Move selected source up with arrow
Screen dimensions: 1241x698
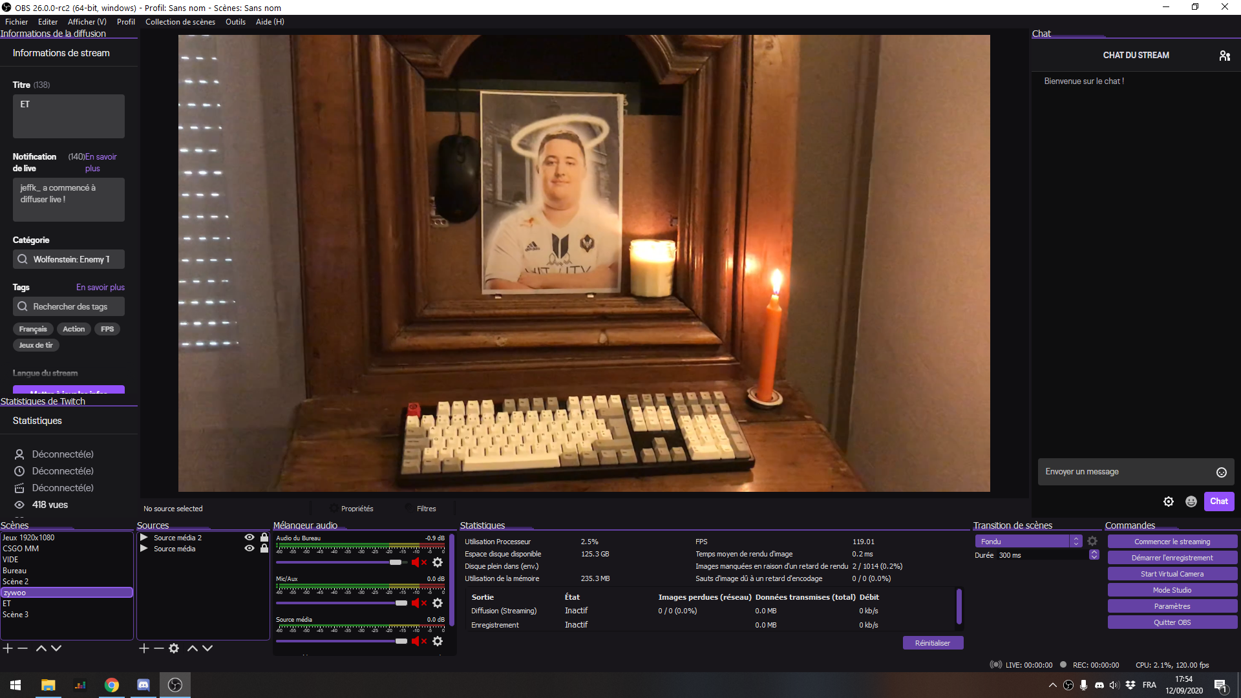pos(192,648)
